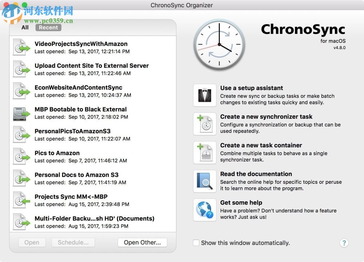
Task: Click the PersonalPicsToAmazonS3 task icon
Action: 21,135
